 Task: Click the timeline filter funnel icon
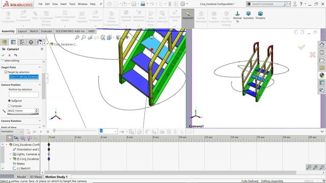tap(10, 138)
